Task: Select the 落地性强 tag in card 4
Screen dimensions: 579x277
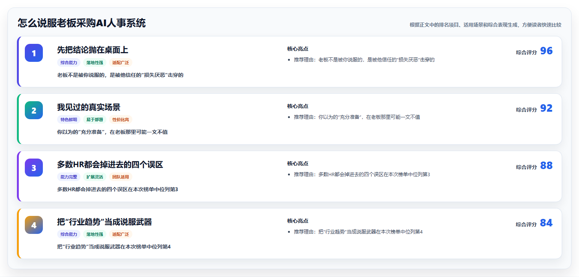Action: pyautogui.click(x=95, y=234)
